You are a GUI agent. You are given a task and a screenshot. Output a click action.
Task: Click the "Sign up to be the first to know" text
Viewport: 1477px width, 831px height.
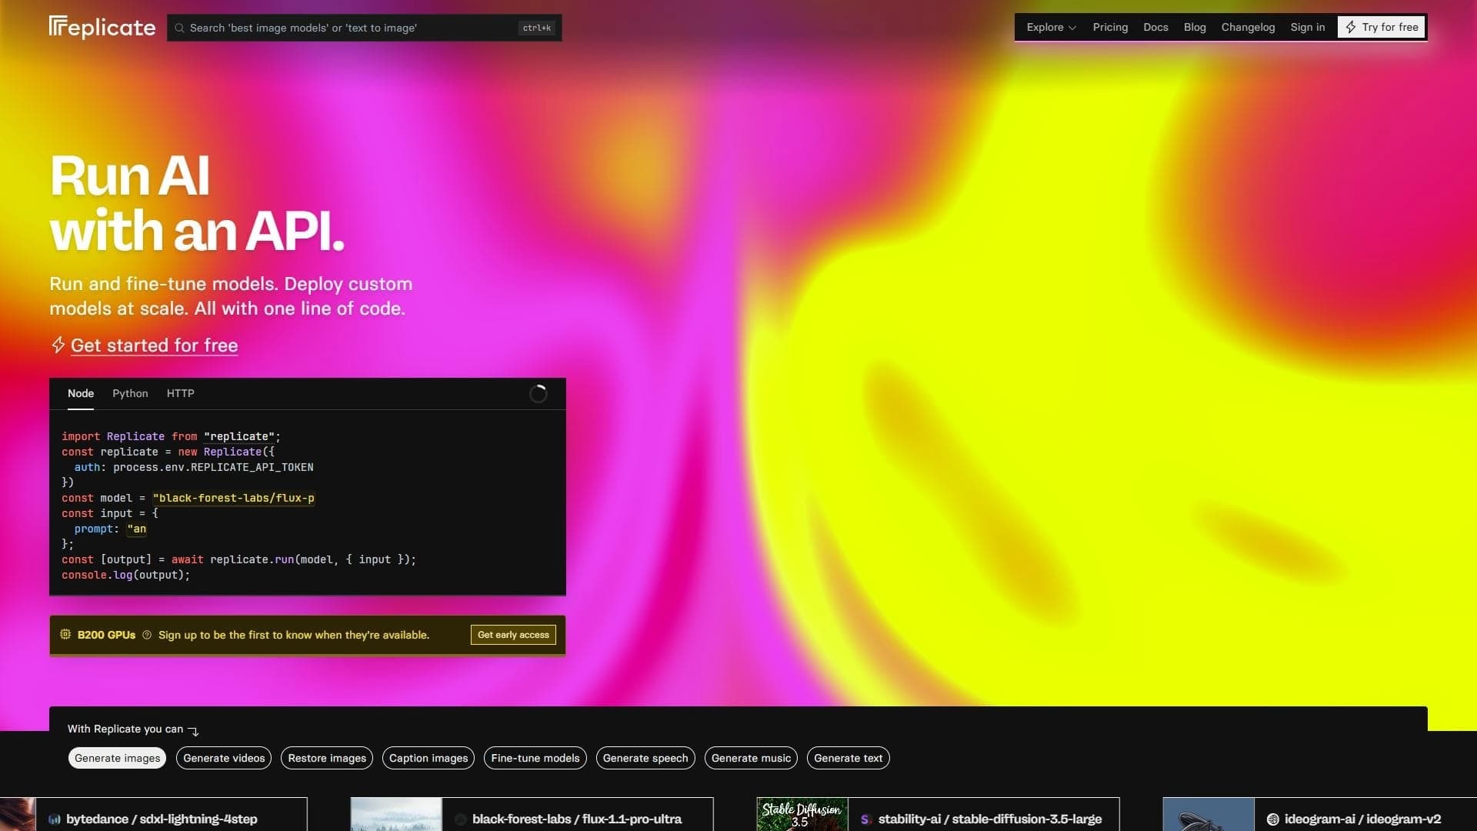tap(294, 635)
